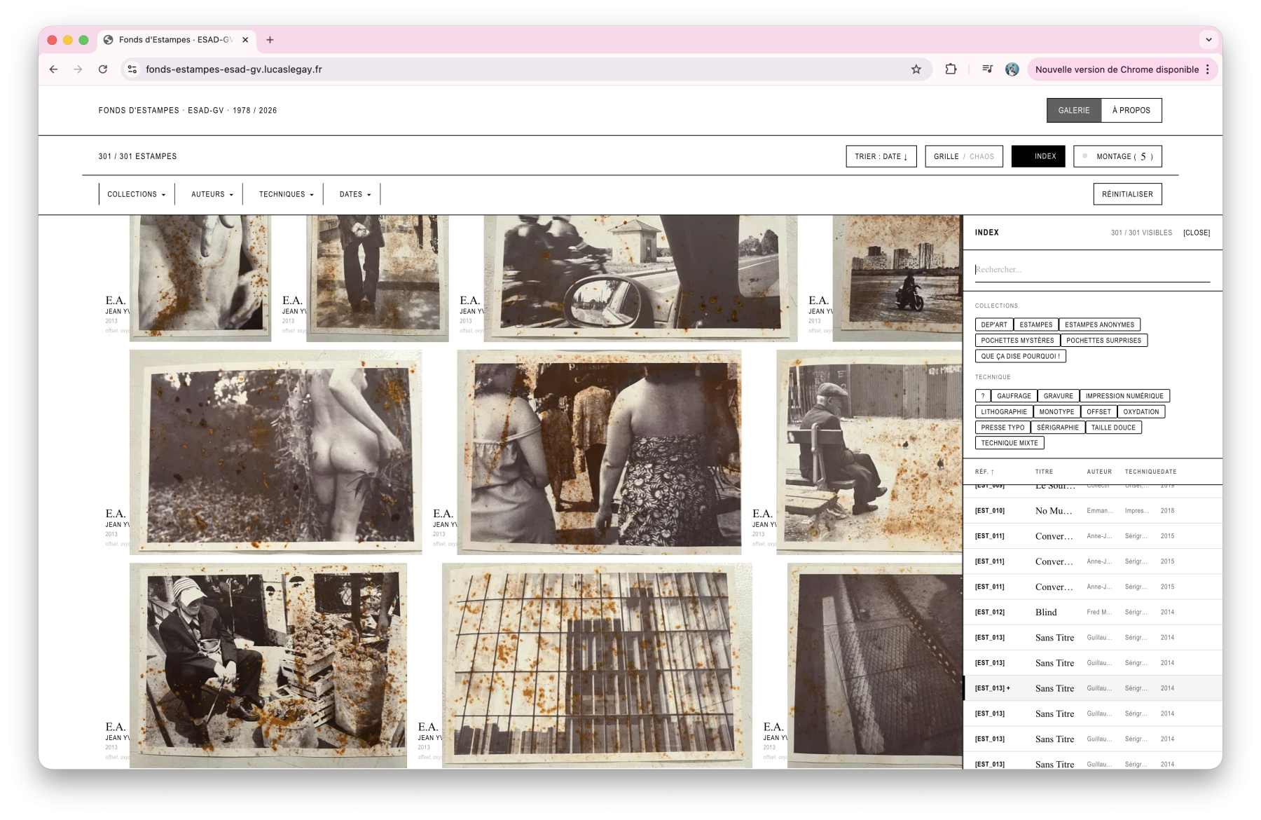Filter by Sérigraphie technique
The image size is (1261, 820).
click(x=1058, y=428)
